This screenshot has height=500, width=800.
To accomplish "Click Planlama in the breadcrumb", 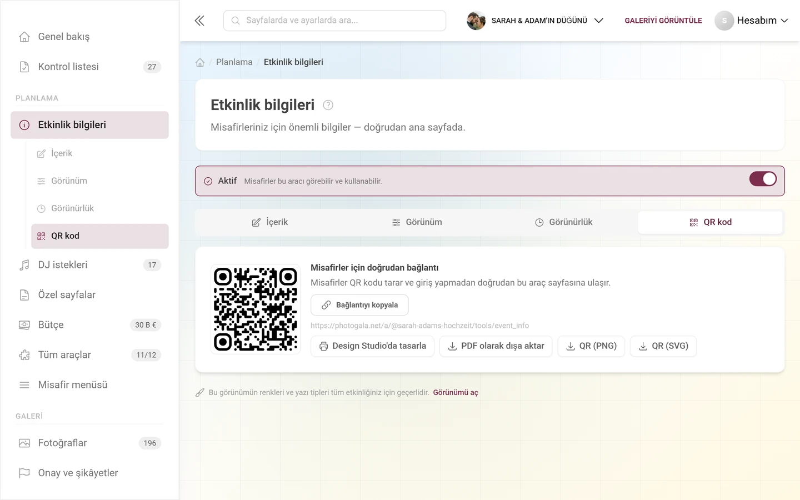I will click(234, 62).
